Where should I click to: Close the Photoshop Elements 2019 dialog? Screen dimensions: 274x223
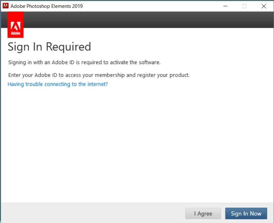(x=264, y=6)
